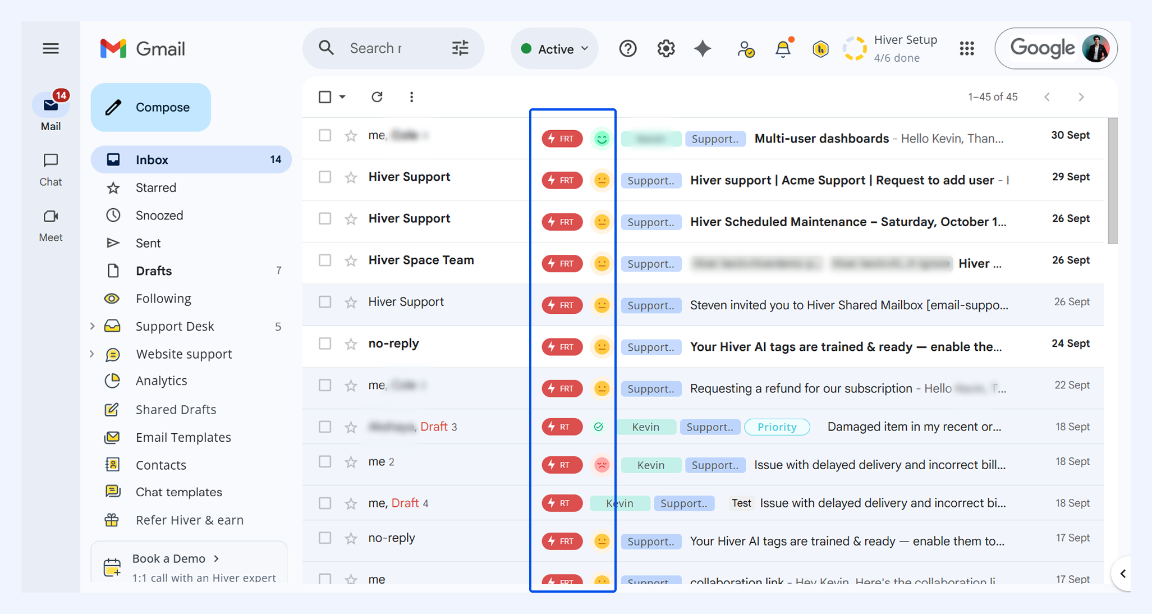This screenshot has width=1152, height=614.
Task: Click the Priority tag on Damaged item email
Action: (x=777, y=427)
